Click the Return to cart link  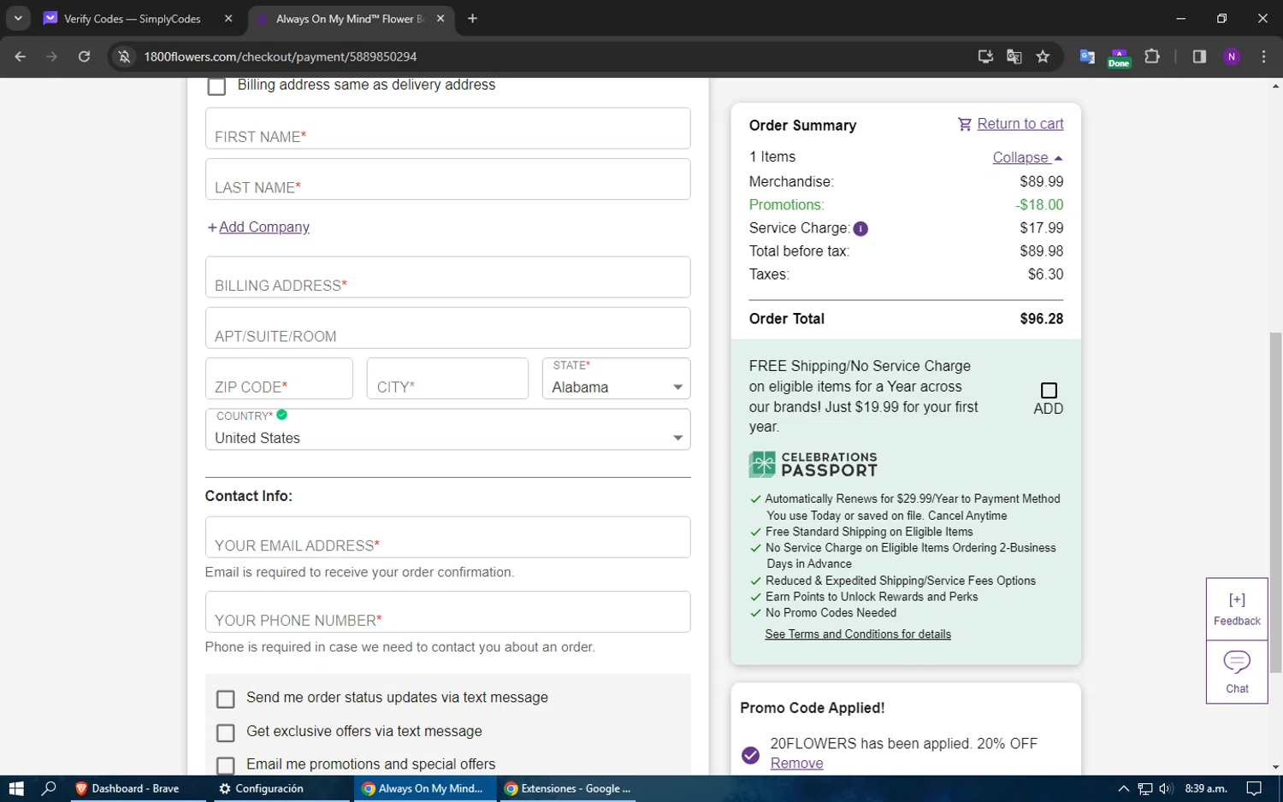tap(1020, 124)
